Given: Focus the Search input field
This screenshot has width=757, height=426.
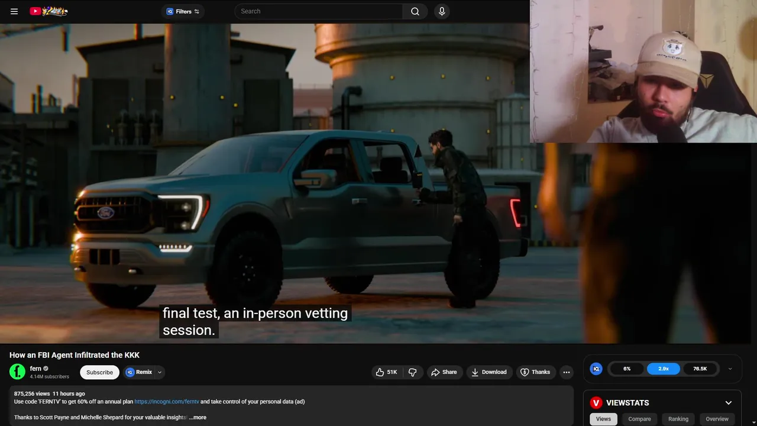Looking at the screenshot, I should tap(319, 11).
